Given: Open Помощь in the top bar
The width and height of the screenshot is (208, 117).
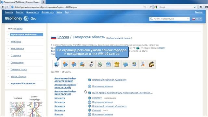Looking at the screenshot, I should (199, 12).
